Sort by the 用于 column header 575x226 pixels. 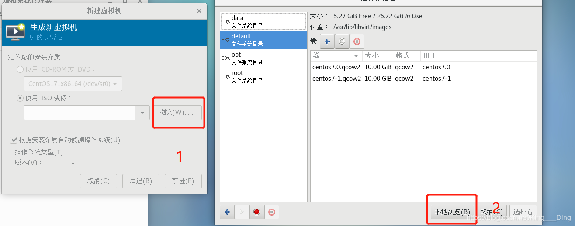pos(478,56)
